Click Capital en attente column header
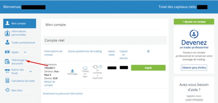218x103 pixels. (123, 55)
